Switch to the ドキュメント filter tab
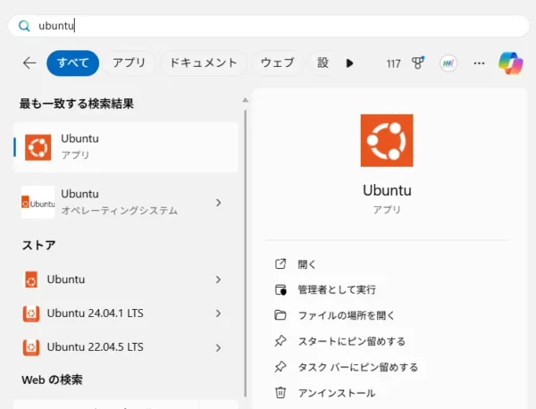 pyautogui.click(x=204, y=63)
